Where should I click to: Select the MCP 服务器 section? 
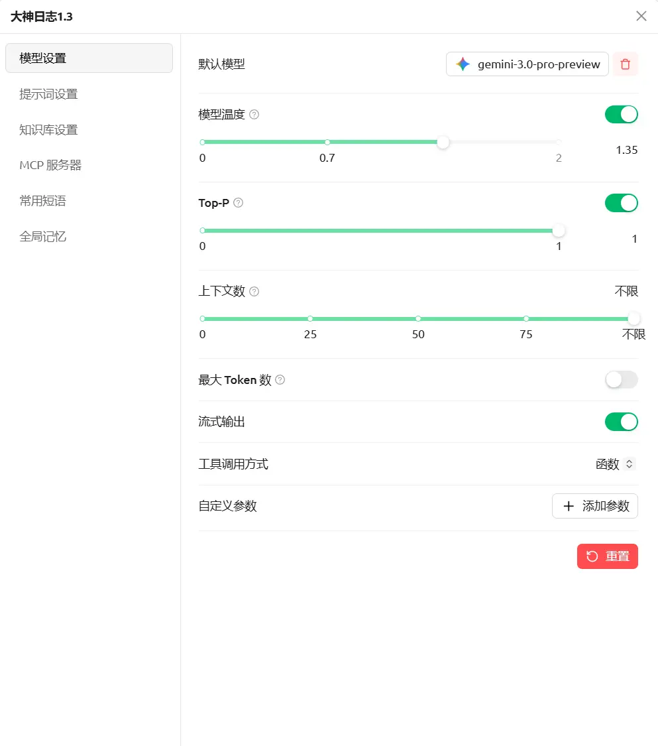[x=50, y=165]
